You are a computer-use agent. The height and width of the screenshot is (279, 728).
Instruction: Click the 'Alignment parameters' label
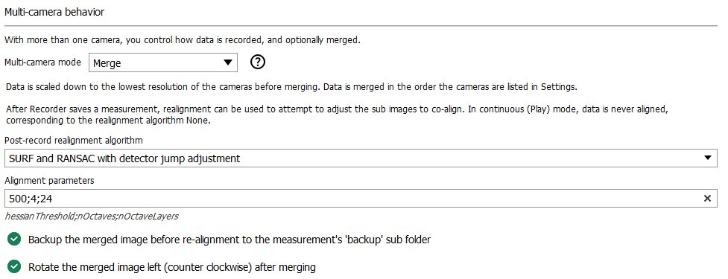(x=49, y=181)
